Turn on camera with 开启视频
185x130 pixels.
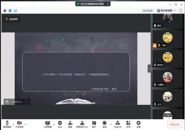pos(19,123)
